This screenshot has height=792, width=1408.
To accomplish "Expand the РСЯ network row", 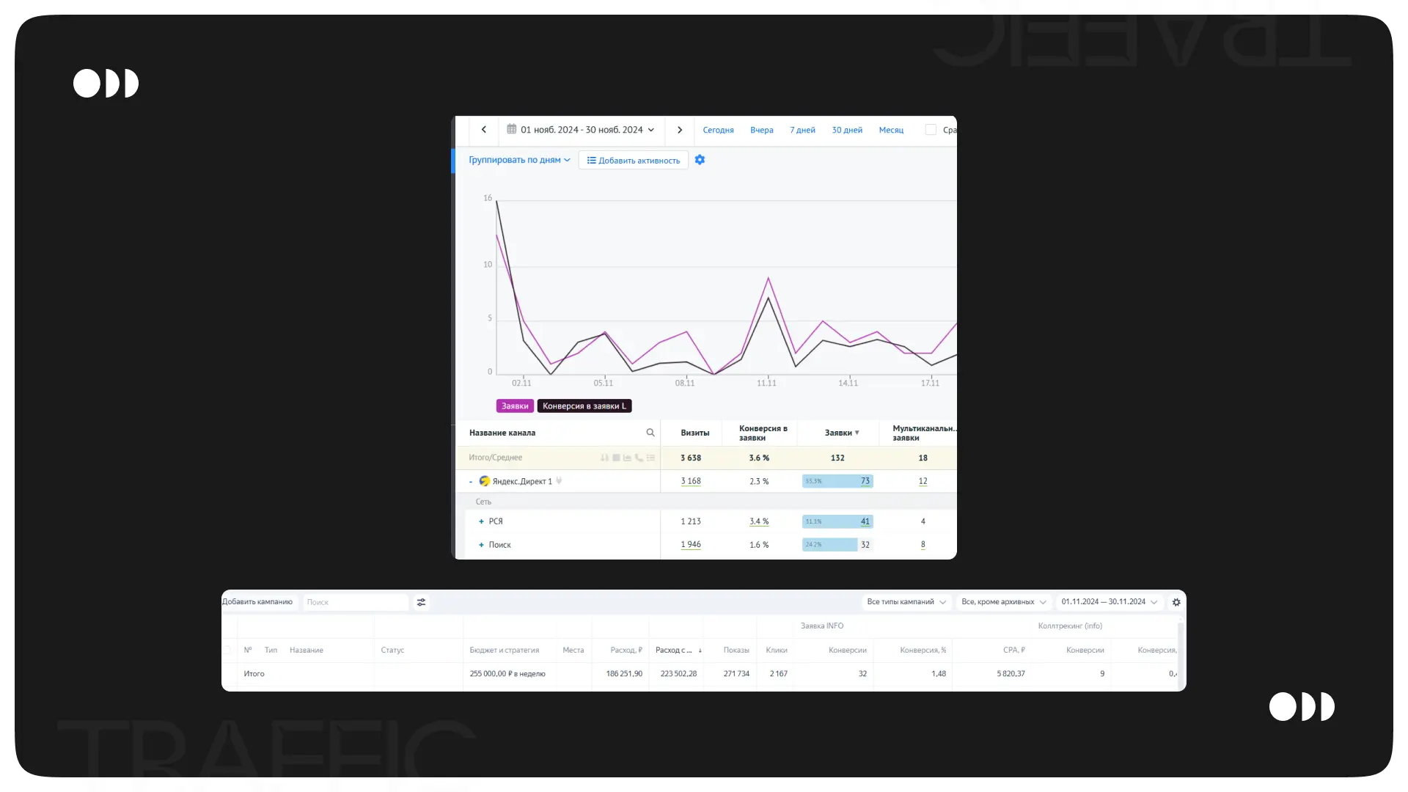I will [x=481, y=521].
